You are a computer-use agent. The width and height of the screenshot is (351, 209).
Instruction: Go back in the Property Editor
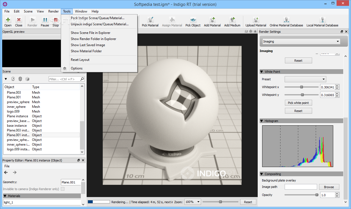coord(6,172)
